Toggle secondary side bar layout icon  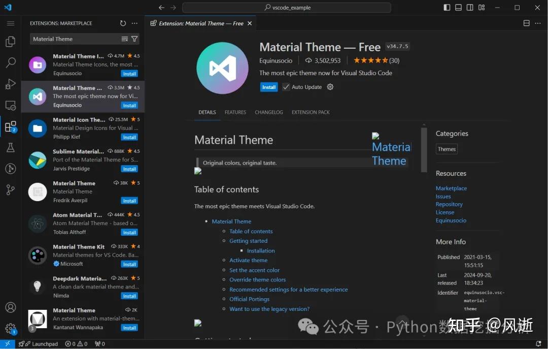(470, 7)
